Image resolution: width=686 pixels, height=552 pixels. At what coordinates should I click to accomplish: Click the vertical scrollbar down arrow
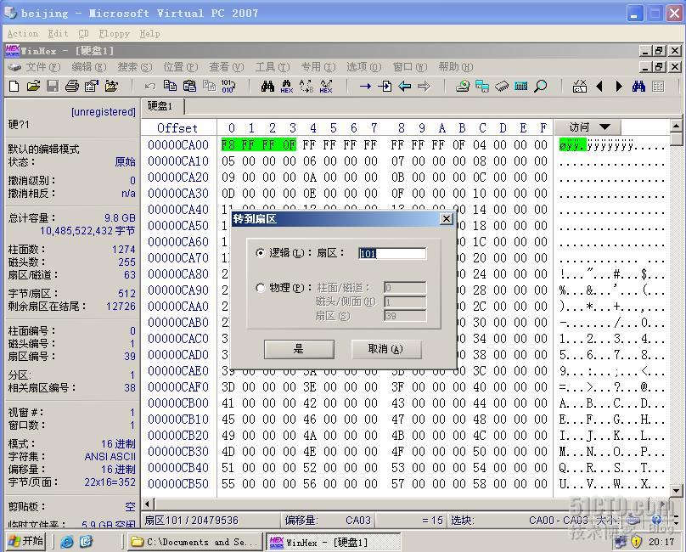(677, 491)
